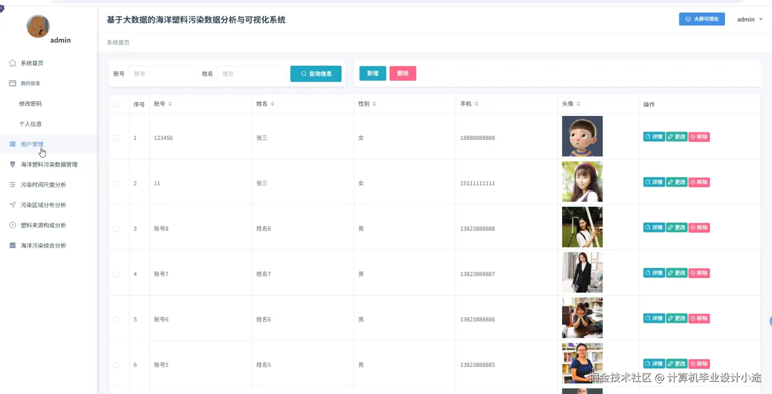Click the sliders icon beside 污染时间尺度分析
Image resolution: width=772 pixels, height=394 pixels.
[x=13, y=185]
